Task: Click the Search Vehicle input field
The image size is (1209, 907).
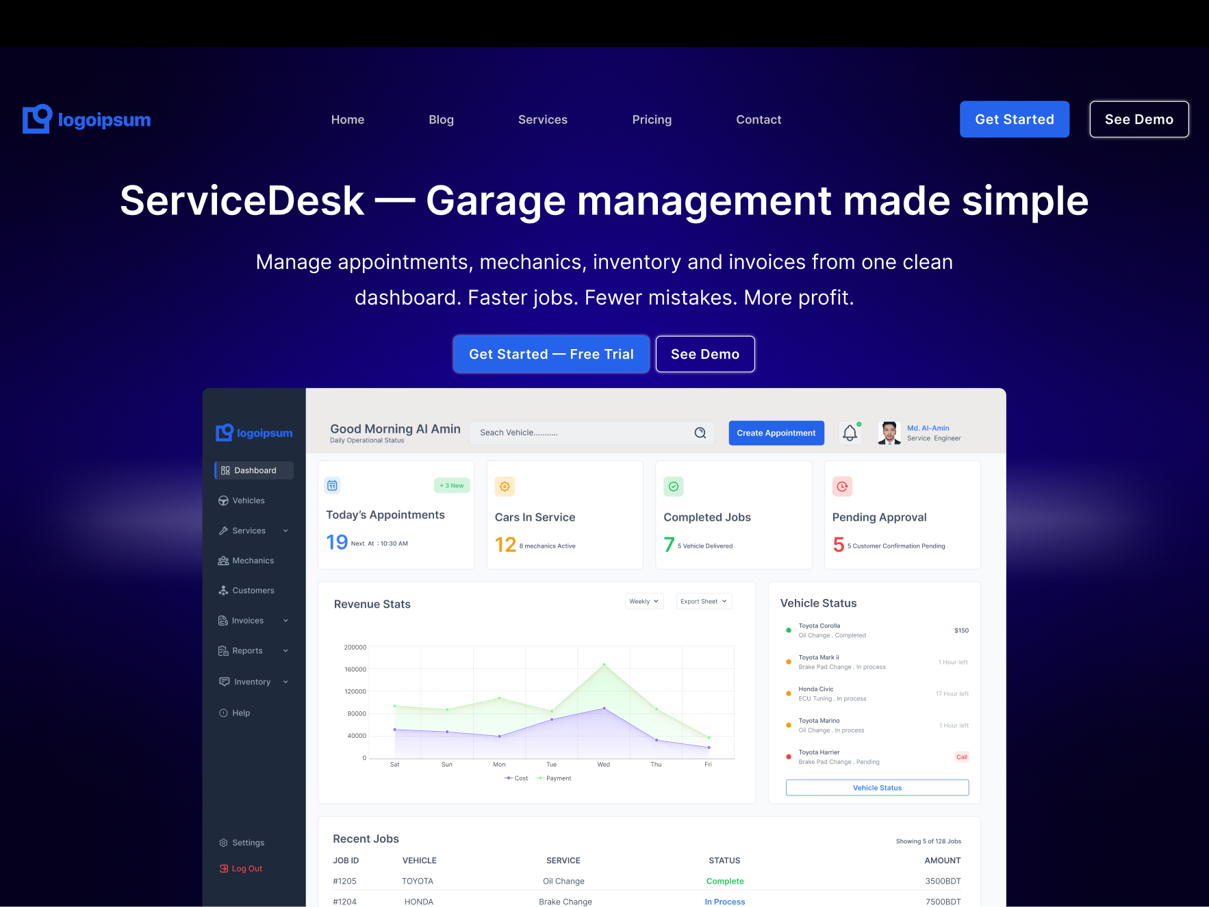Action: tap(582, 433)
